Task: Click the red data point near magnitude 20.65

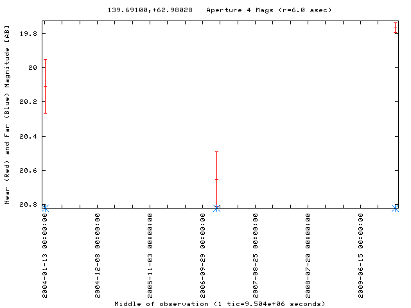Action: tap(217, 180)
